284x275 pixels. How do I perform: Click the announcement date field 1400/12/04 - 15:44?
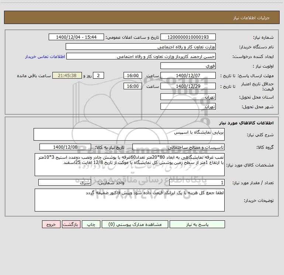[76, 37]
